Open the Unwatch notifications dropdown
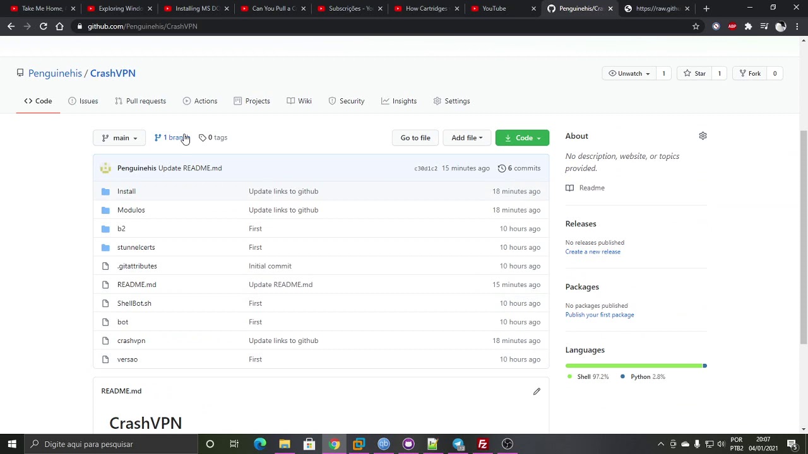This screenshot has width=808, height=454. (629, 73)
